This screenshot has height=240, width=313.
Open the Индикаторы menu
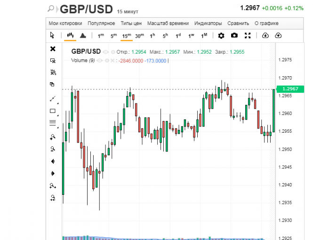point(208,24)
